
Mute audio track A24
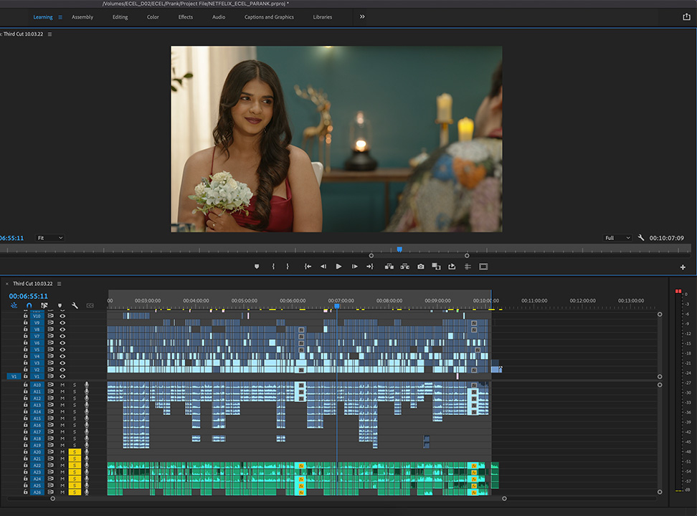[62, 479]
